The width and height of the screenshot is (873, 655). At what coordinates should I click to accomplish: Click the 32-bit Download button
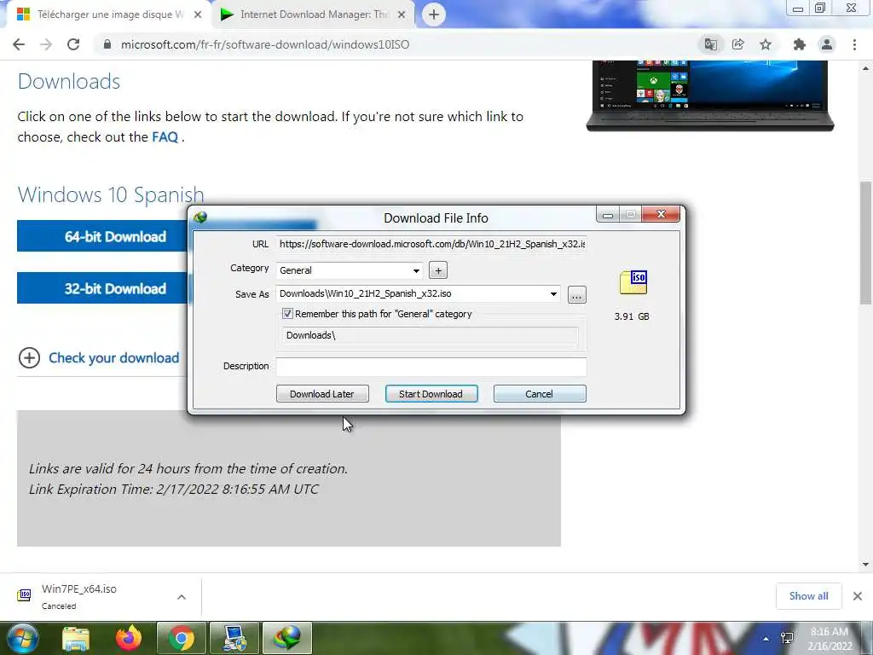[102, 288]
